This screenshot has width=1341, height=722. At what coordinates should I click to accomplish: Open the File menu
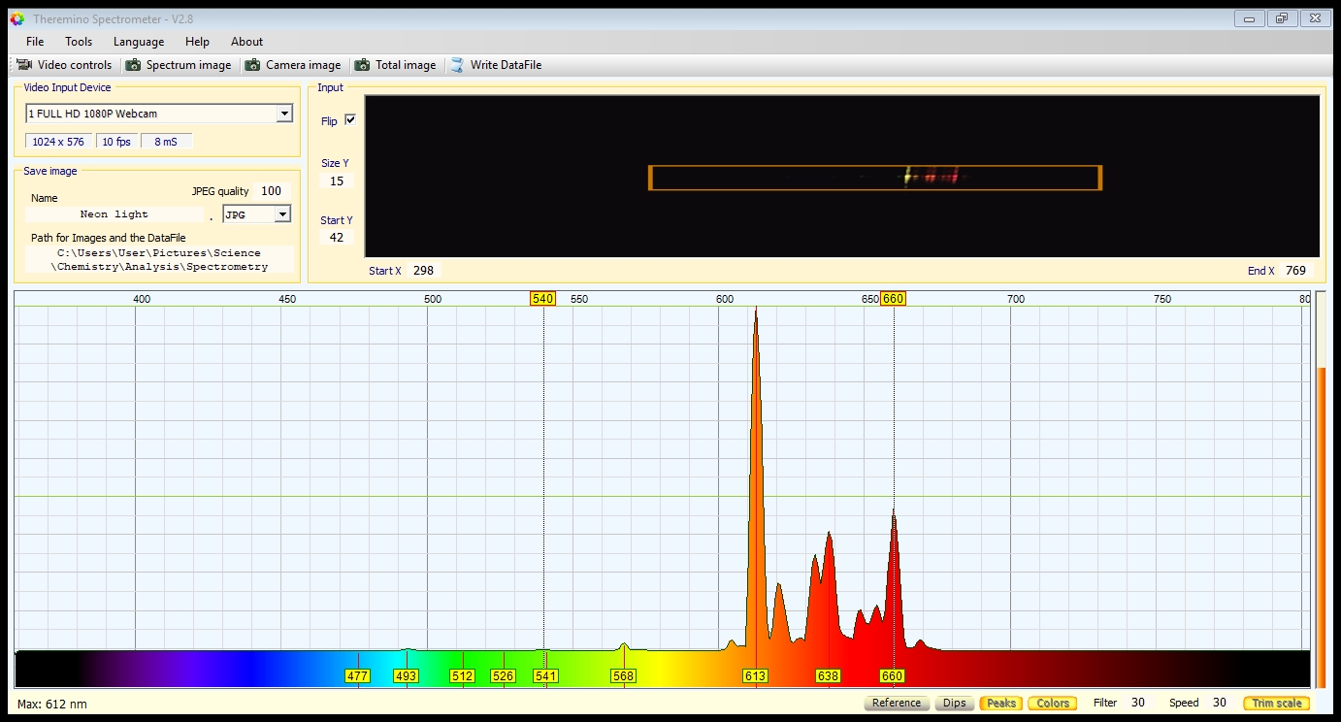(x=35, y=42)
